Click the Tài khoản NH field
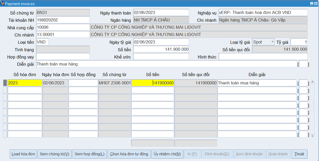319x161 pixels. click(63, 20)
